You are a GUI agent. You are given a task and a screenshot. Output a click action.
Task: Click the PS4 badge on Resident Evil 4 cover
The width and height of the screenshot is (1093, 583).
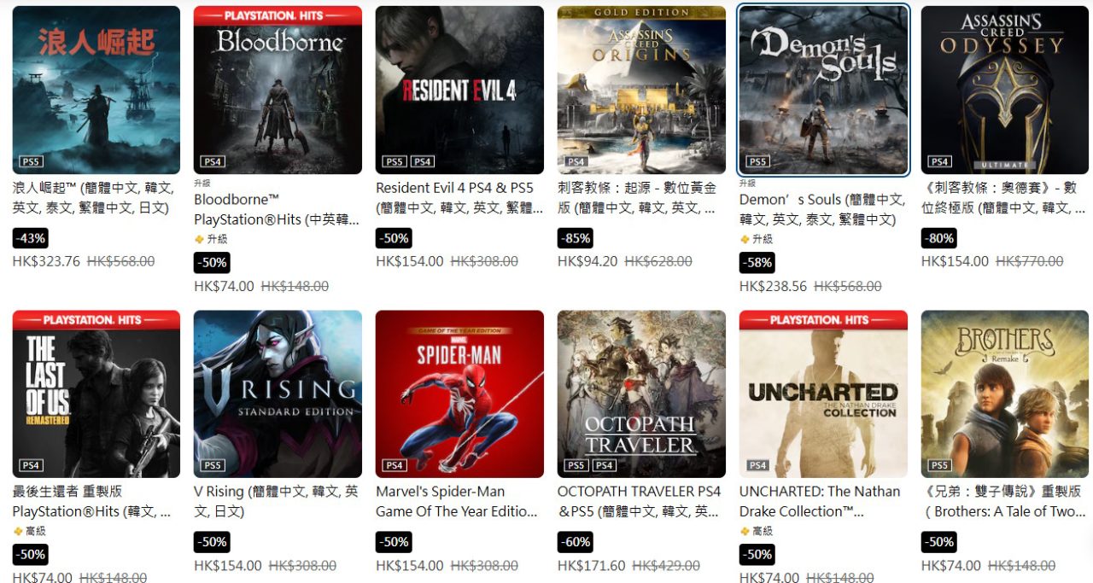coord(422,161)
